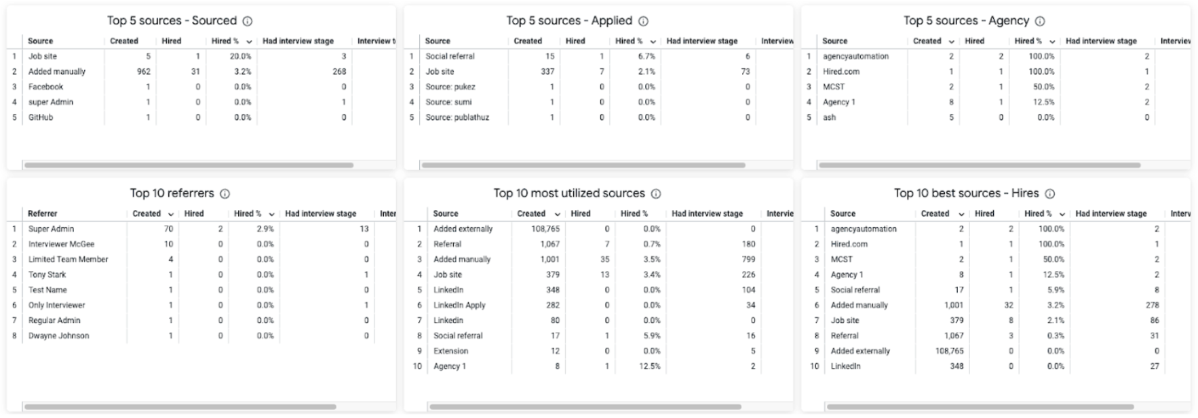Click Hired % sort arrow in best sources - Hires table

click(1062, 214)
